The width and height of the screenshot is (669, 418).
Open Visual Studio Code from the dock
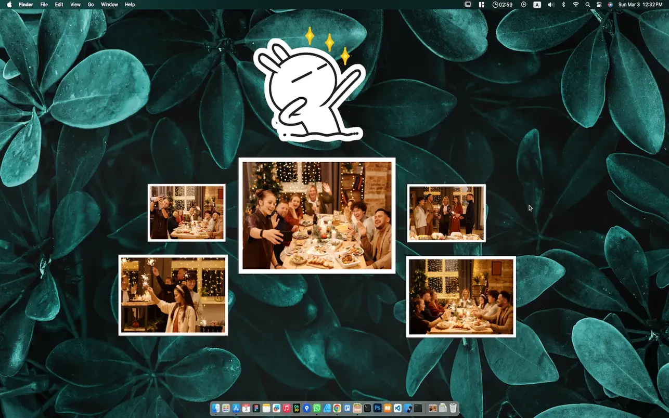tap(398, 409)
